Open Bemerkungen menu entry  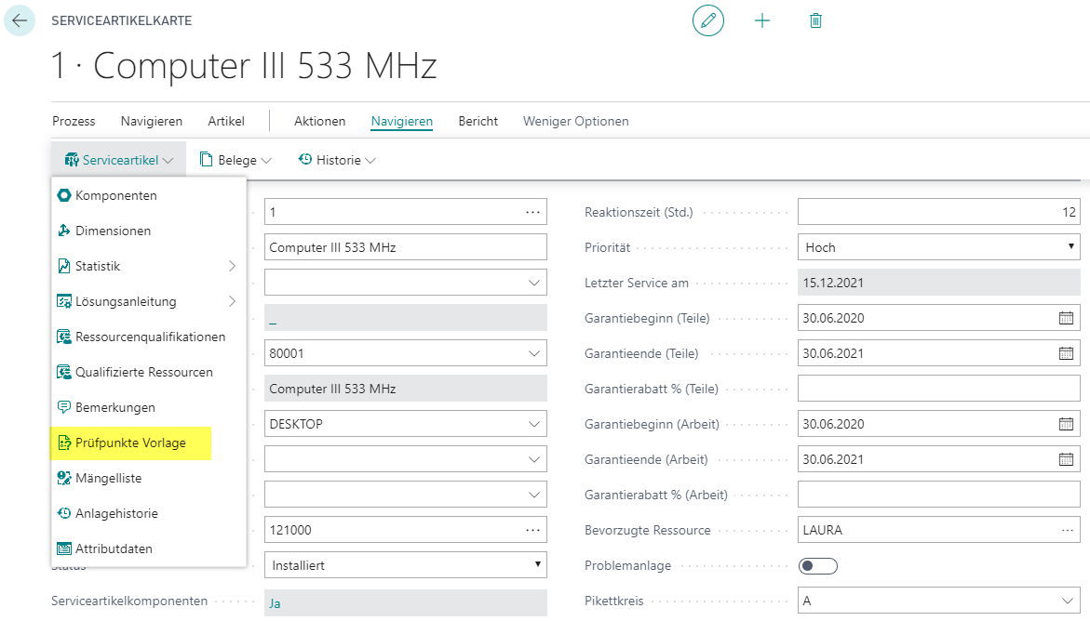click(x=149, y=408)
